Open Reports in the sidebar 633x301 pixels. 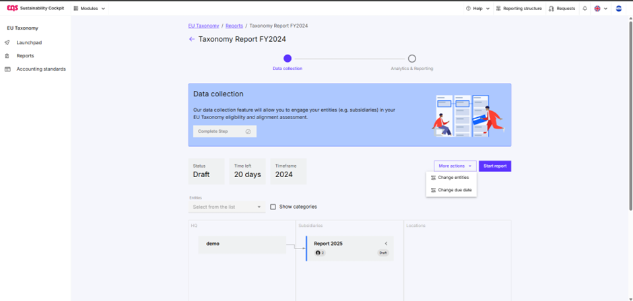tap(25, 56)
